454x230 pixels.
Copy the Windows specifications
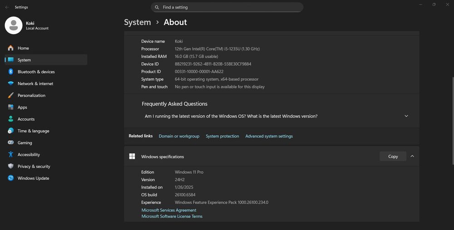pos(393,157)
